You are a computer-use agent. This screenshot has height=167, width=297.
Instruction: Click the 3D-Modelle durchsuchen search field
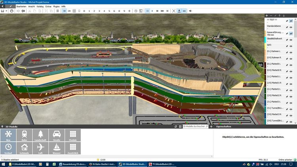(x=195, y=127)
